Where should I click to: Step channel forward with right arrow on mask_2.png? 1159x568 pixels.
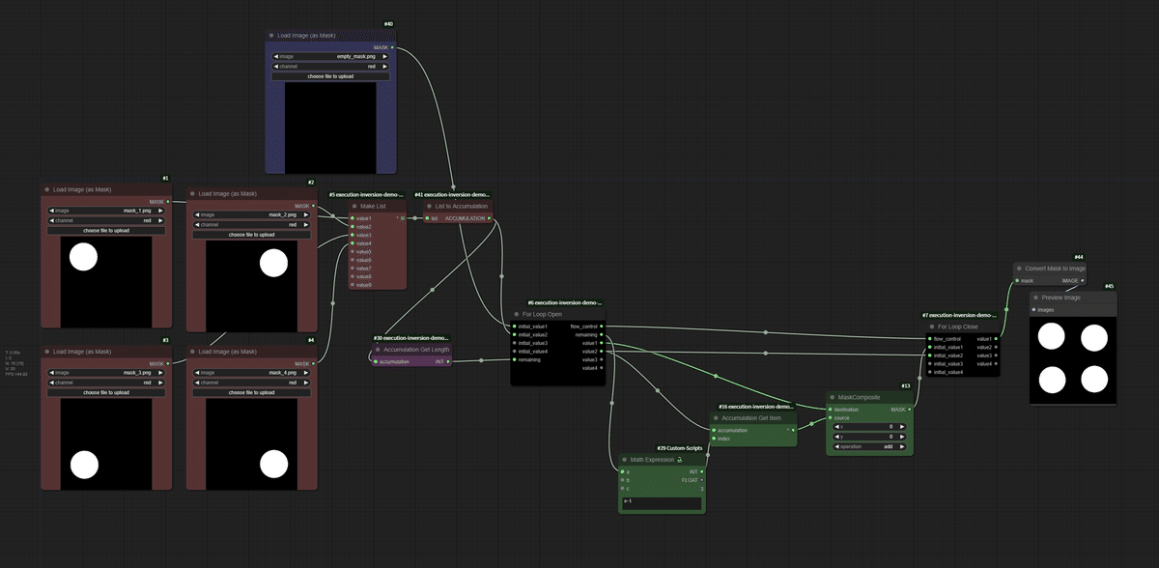(x=305, y=225)
